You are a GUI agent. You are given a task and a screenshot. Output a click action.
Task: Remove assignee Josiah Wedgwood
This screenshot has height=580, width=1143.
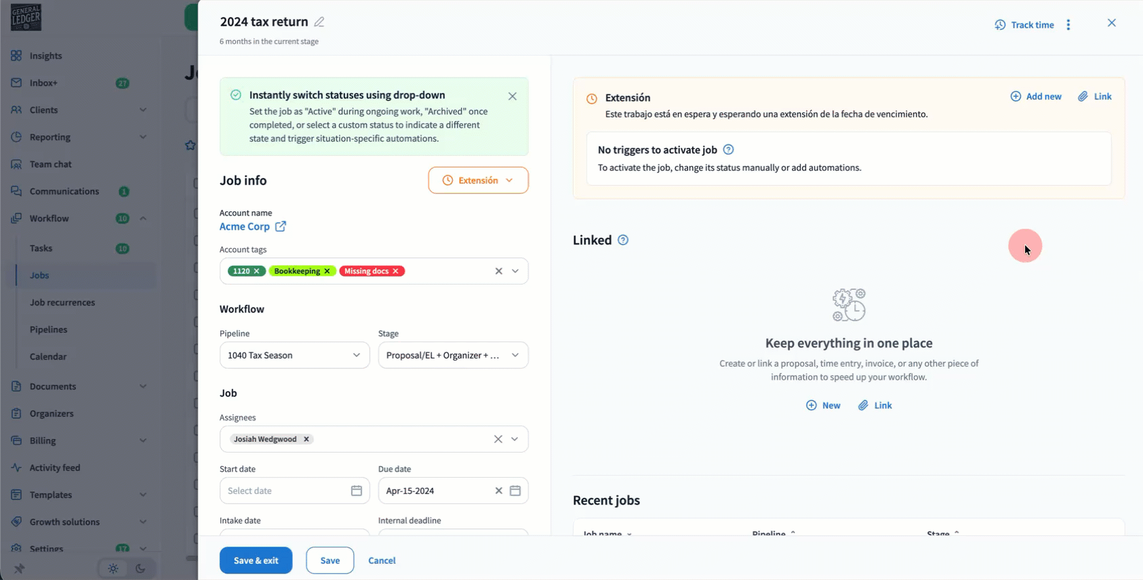pyautogui.click(x=306, y=439)
